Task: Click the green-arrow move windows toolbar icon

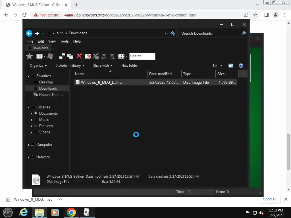Action: (62, 56)
